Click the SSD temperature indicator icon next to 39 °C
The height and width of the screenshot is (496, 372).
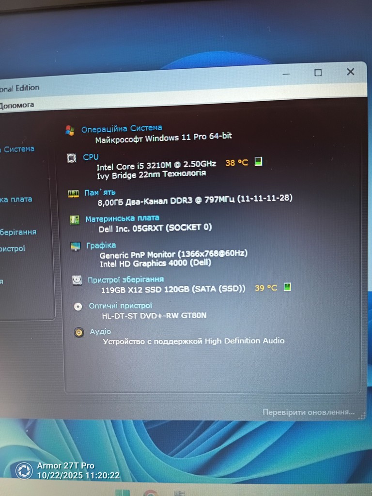point(287,287)
